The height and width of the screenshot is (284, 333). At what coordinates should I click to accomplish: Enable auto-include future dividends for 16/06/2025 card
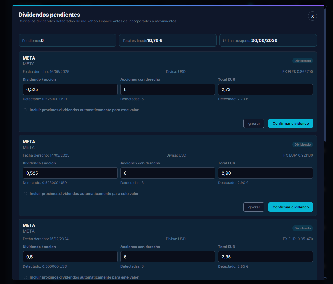tap(25, 110)
